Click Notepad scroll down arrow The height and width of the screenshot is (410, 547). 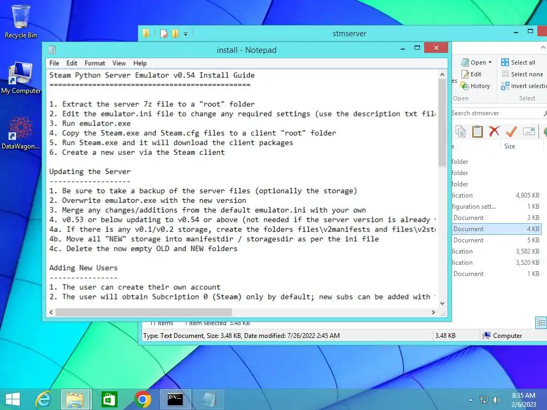[x=442, y=303]
